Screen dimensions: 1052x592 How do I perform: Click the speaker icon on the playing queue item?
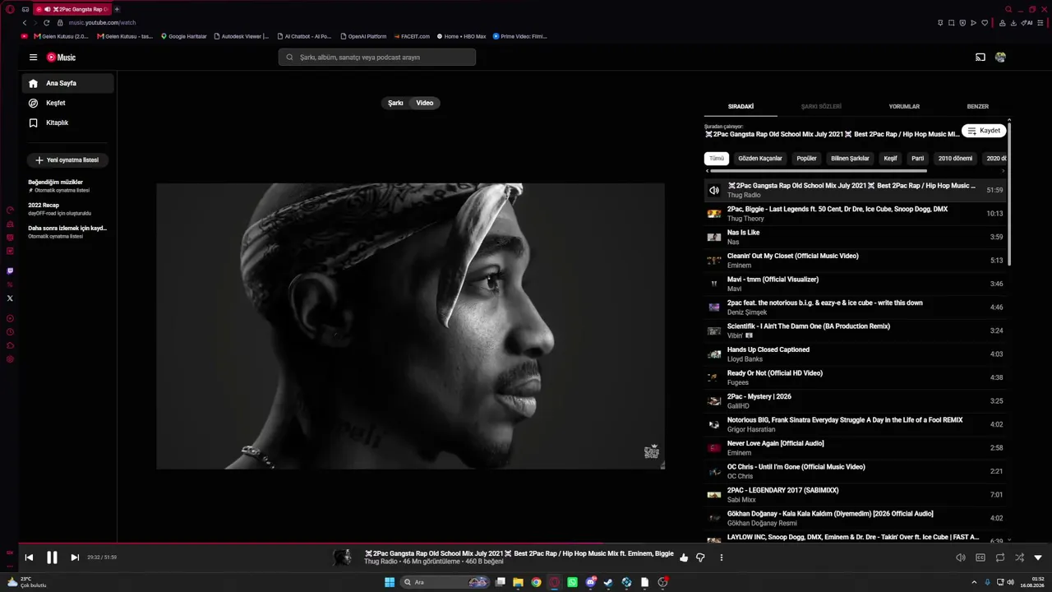tap(714, 190)
